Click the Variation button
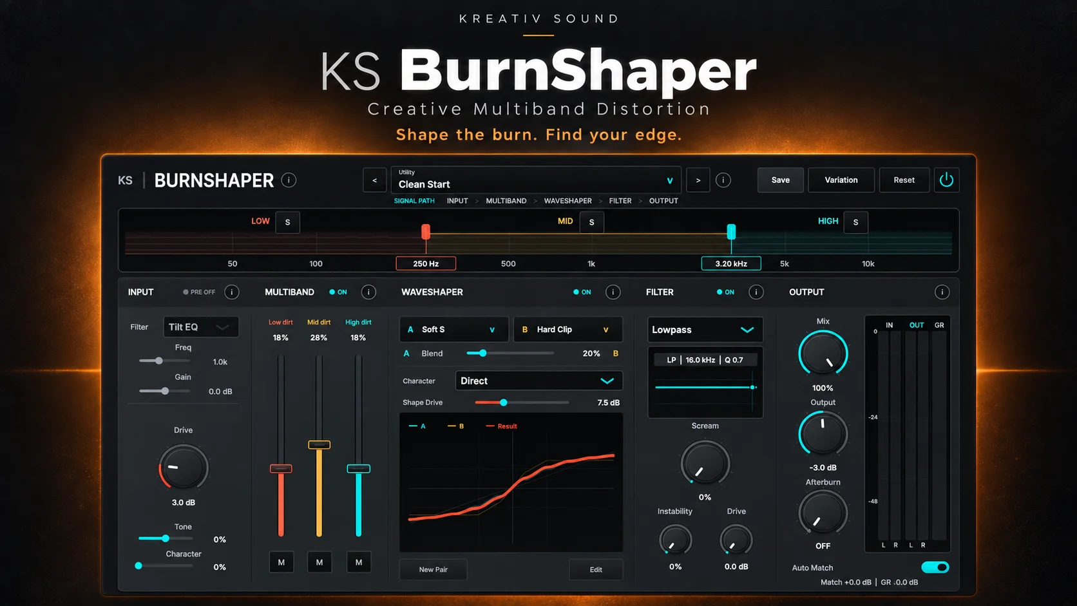Image resolution: width=1077 pixels, height=606 pixels. pos(841,180)
